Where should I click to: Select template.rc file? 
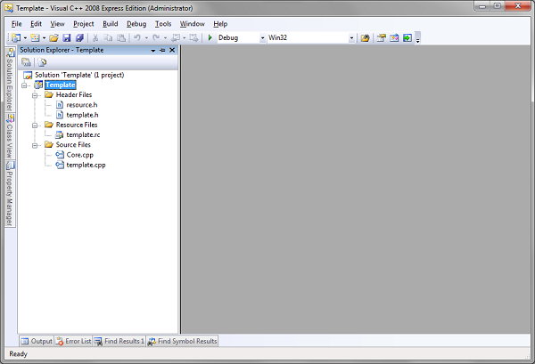pos(83,135)
